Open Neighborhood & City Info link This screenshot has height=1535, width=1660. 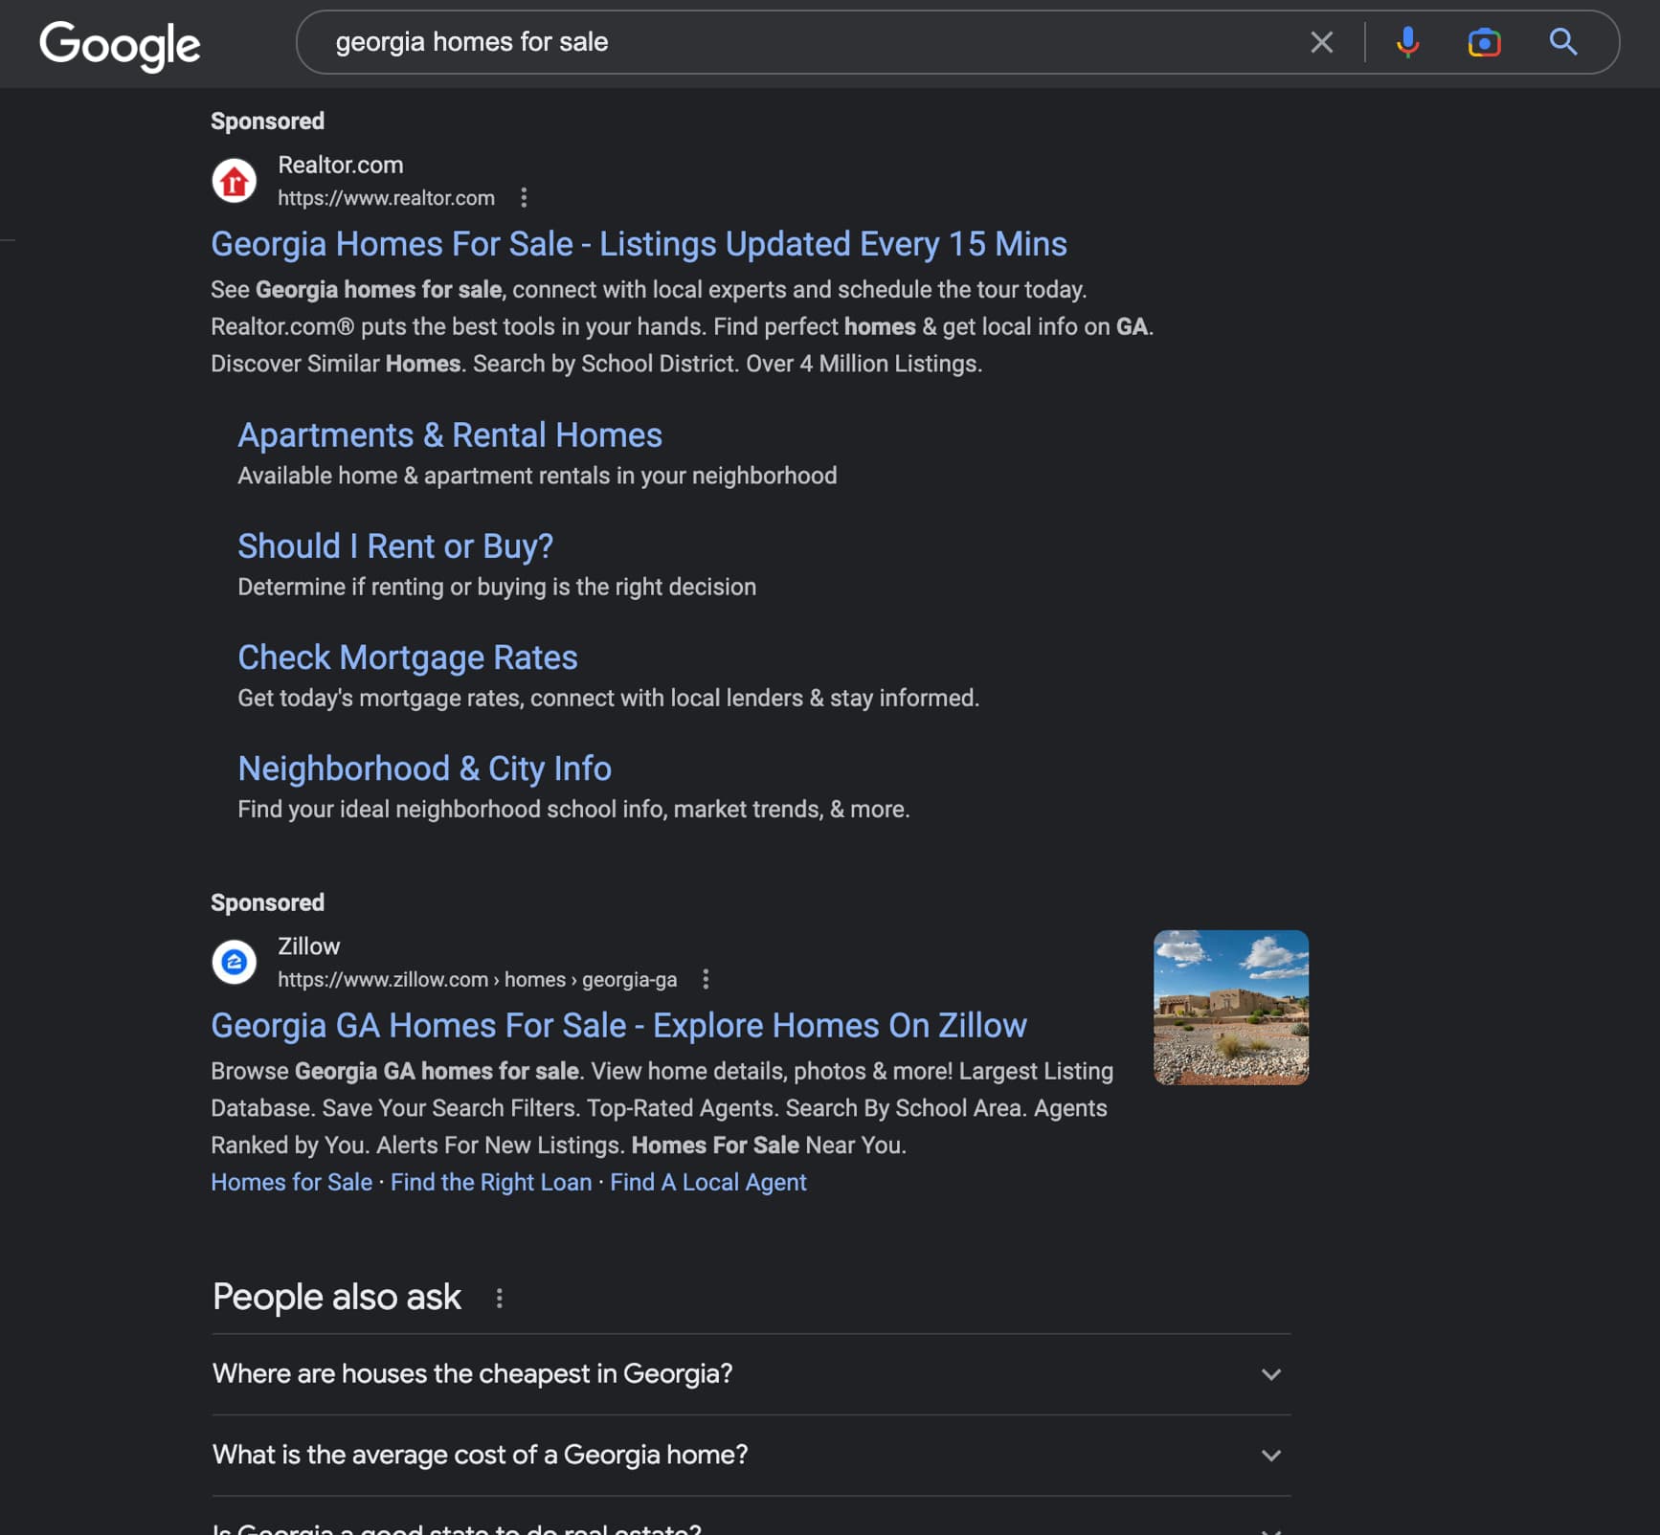(x=424, y=768)
